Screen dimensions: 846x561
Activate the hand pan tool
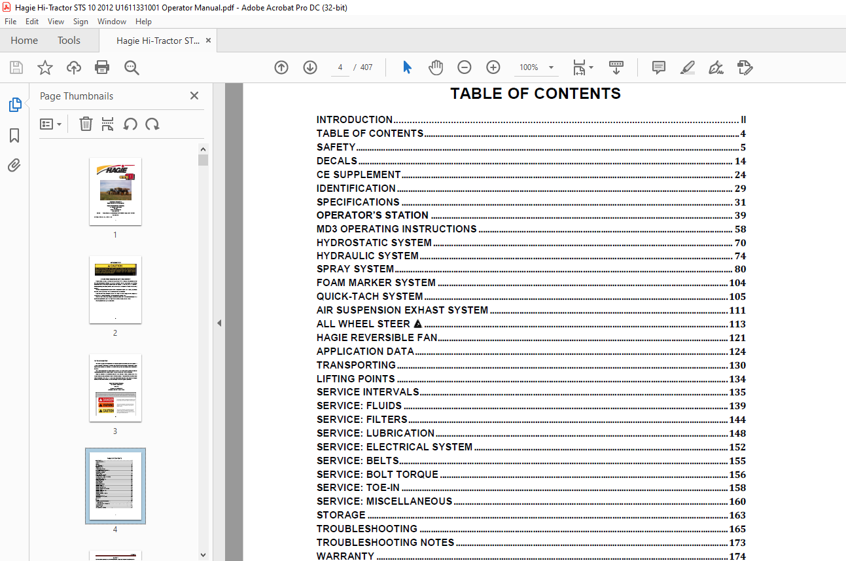coord(436,67)
